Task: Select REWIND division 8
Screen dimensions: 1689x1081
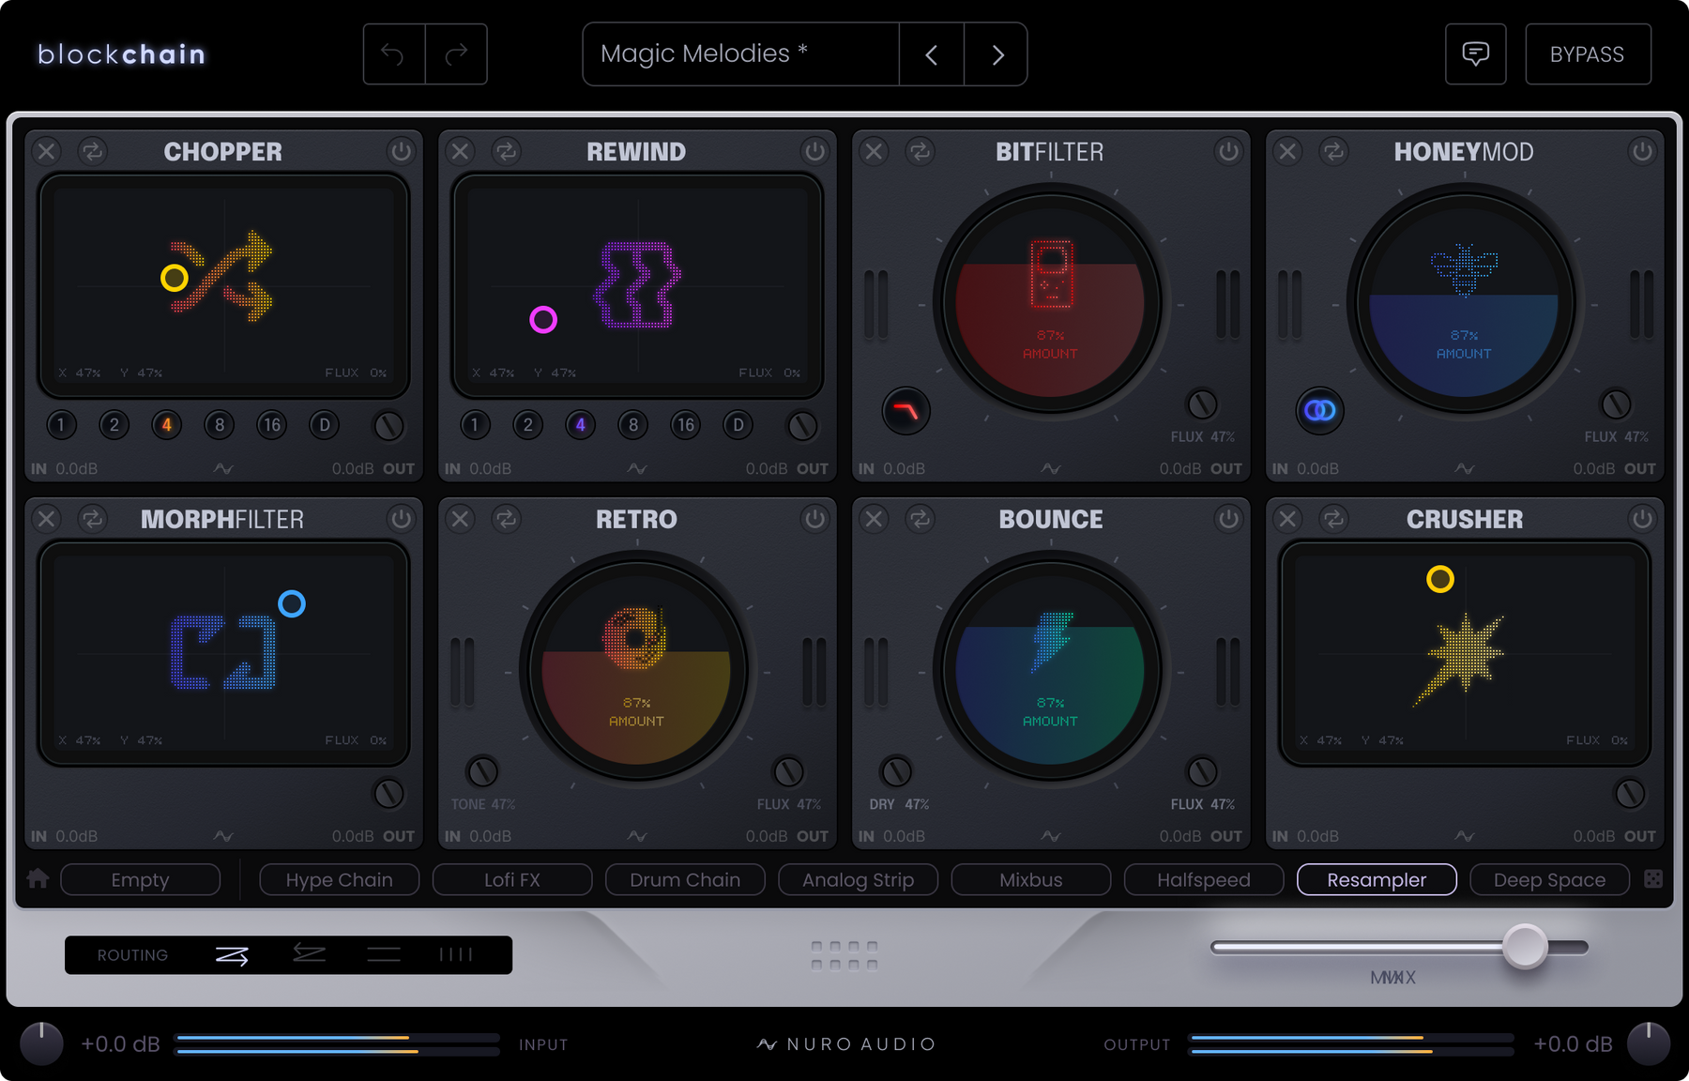Action: [x=633, y=425]
